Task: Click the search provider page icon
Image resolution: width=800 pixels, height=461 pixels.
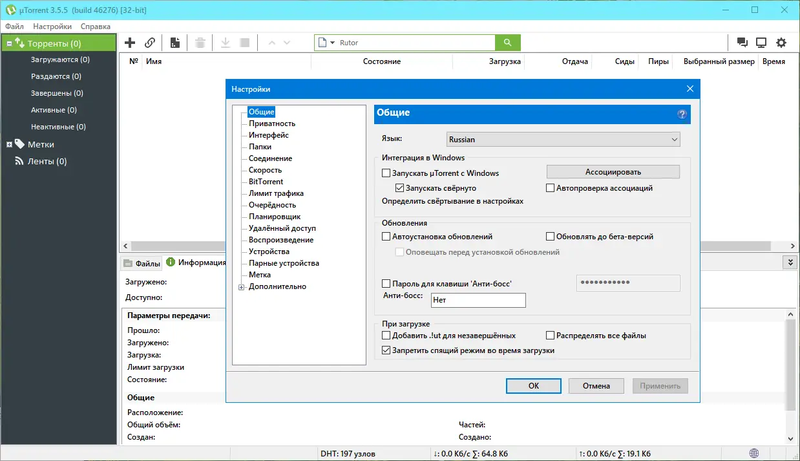Action: [323, 43]
